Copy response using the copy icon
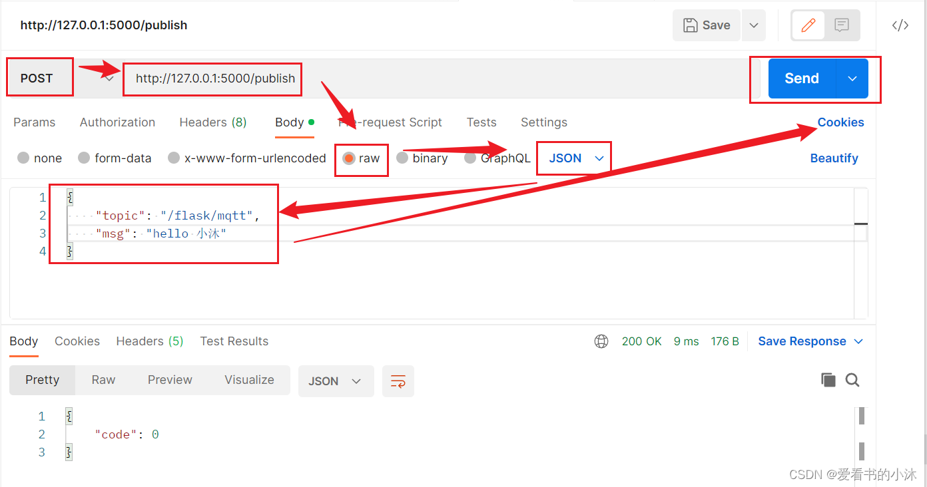This screenshot has height=487, width=927. click(828, 380)
